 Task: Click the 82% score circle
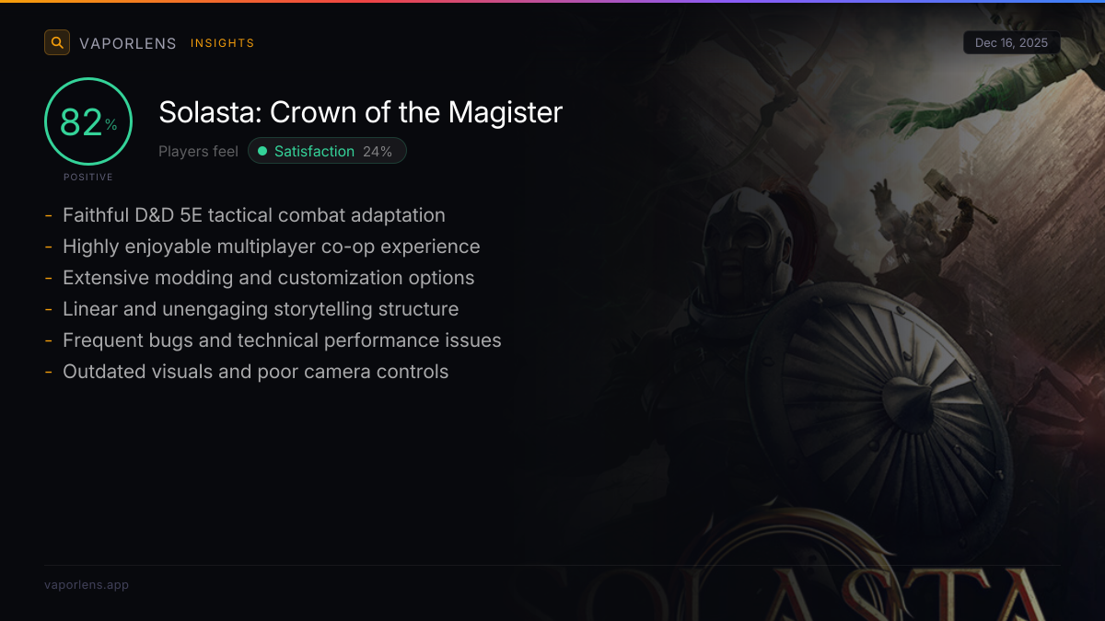88,121
